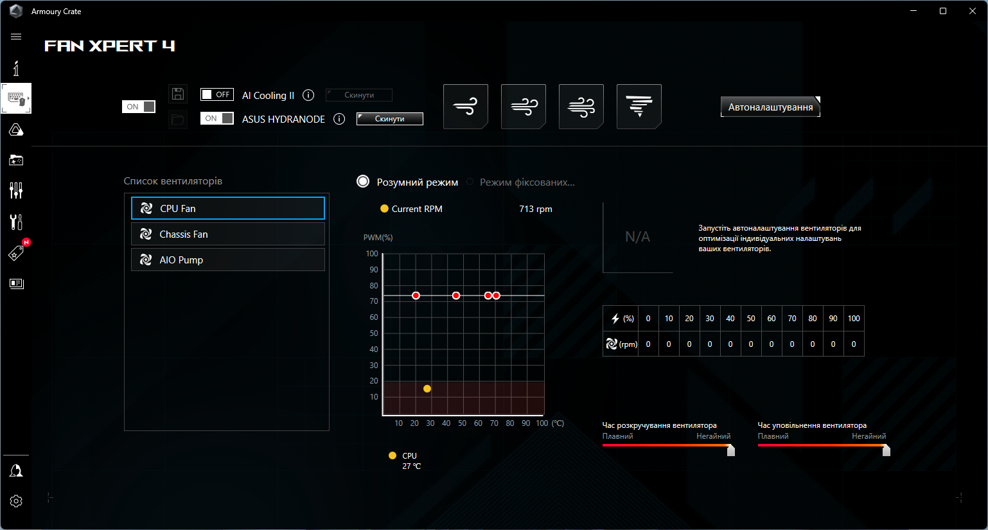988x530 pixels.
Task: Click the save profile floppy disk icon
Action: (x=178, y=94)
